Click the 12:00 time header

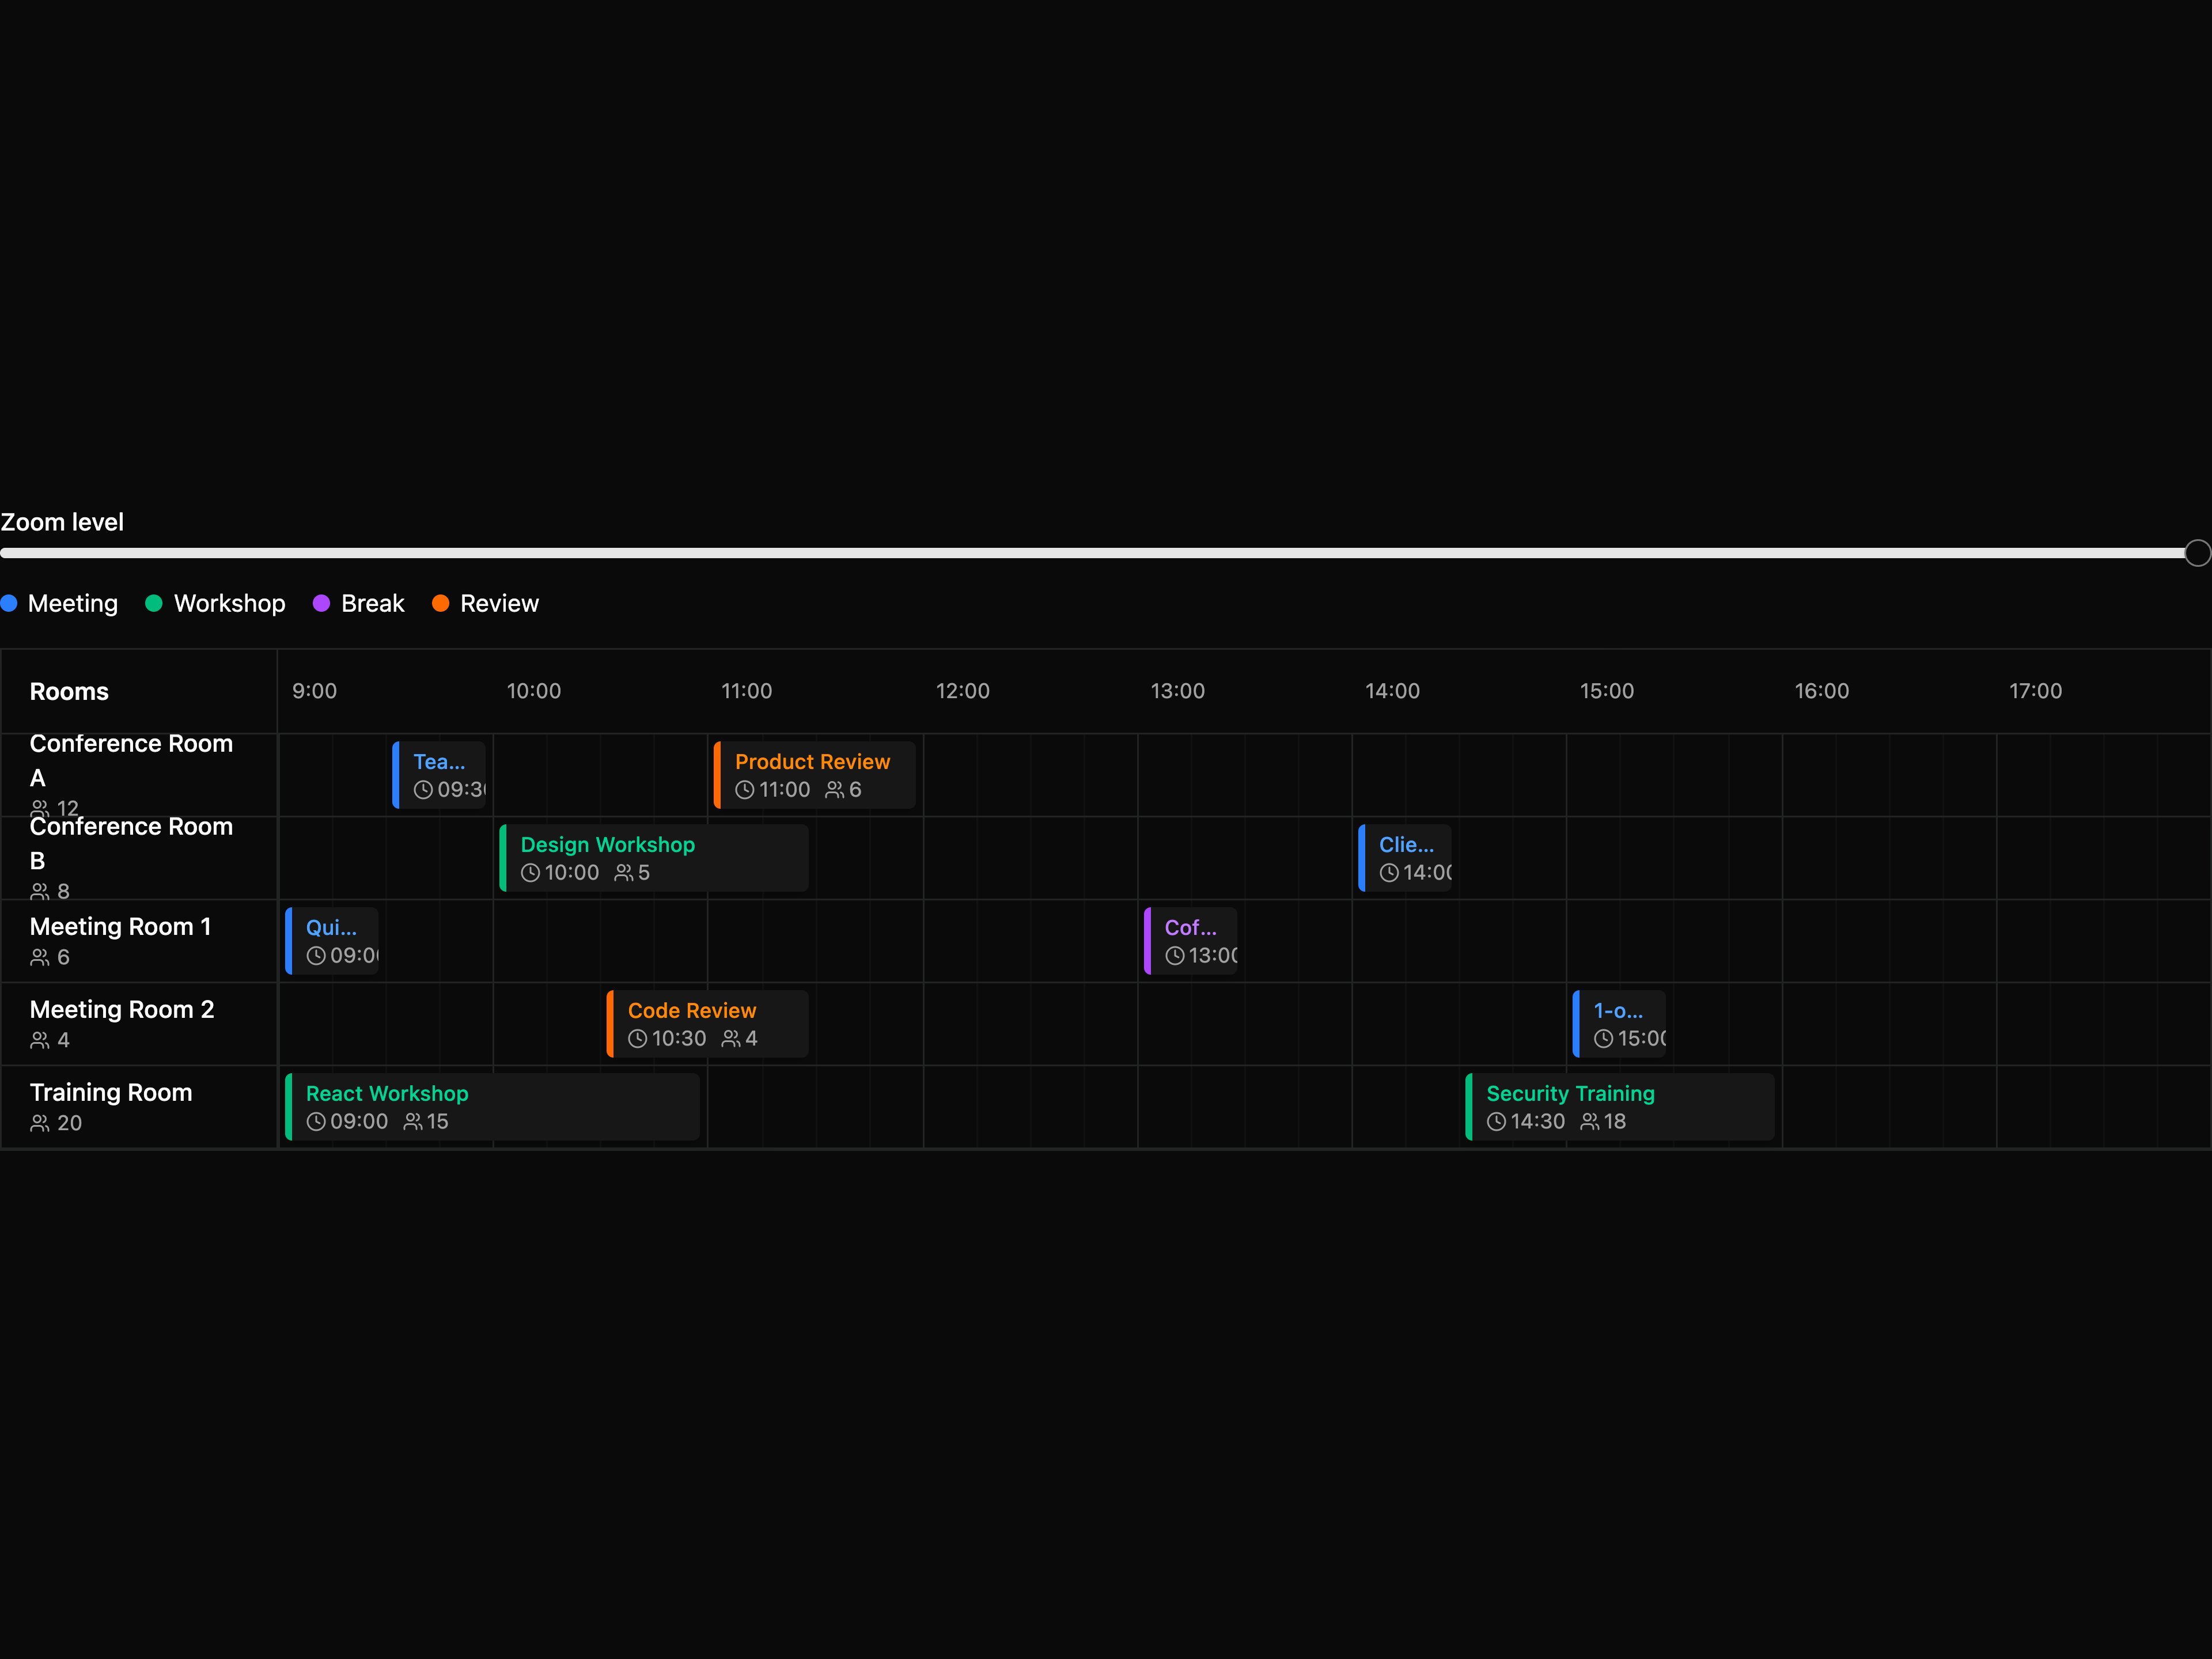point(962,691)
